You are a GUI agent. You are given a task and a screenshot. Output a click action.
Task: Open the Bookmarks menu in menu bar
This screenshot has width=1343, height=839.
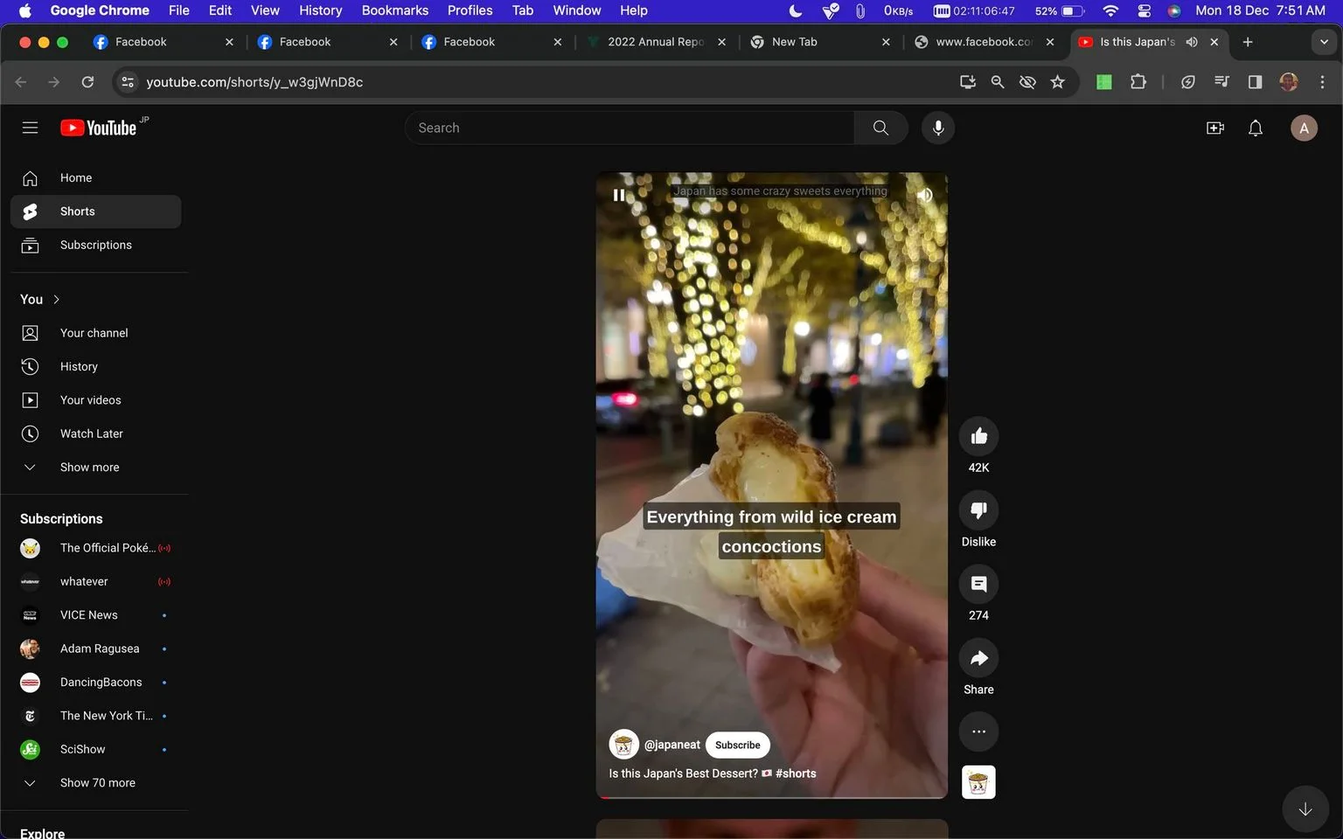tap(394, 10)
